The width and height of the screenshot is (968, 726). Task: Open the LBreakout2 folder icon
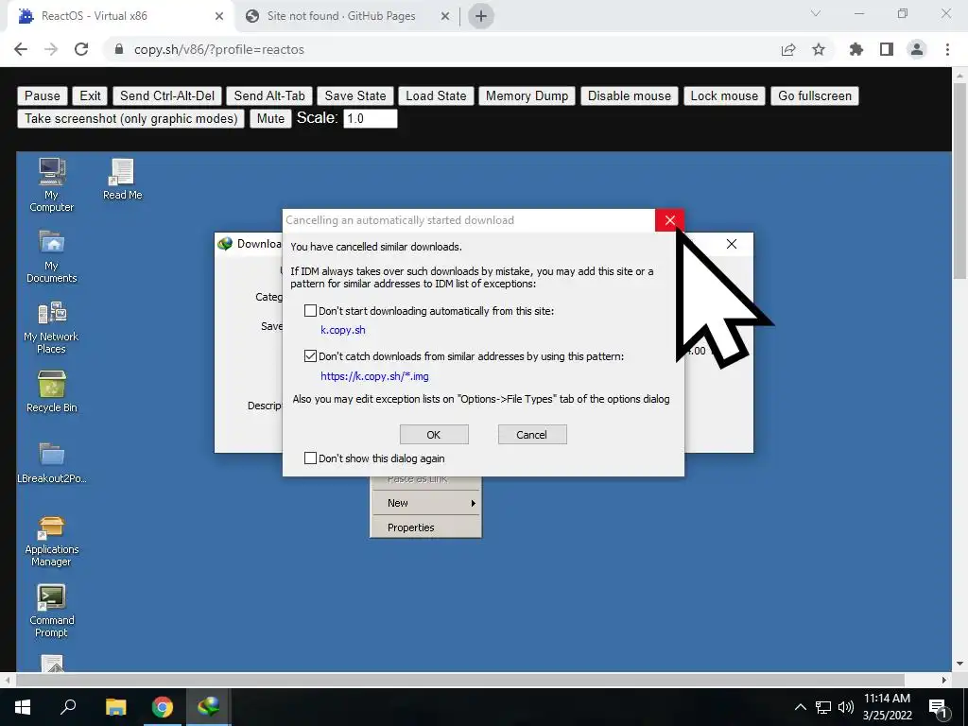[51, 462]
